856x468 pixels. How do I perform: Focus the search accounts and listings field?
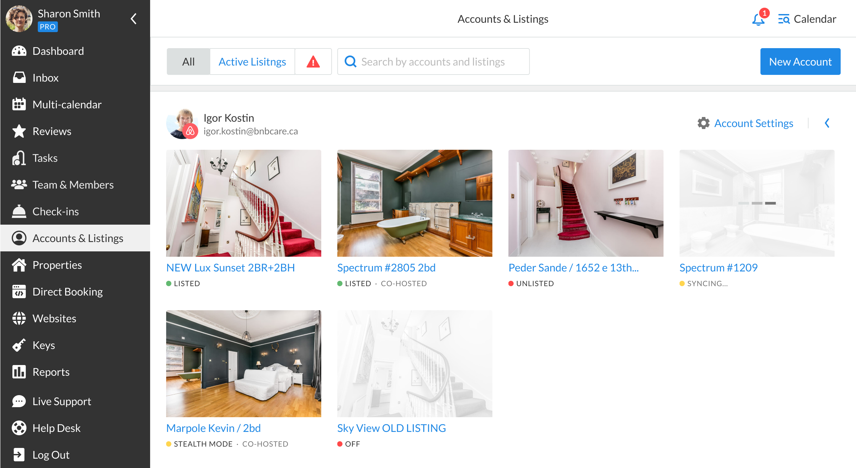pyautogui.click(x=433, y=62)
